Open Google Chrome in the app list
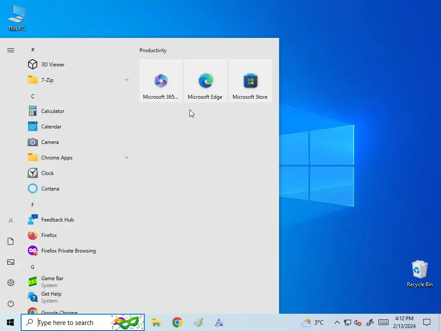The height and width of the screenshot is (331, 441). [79, 311]
